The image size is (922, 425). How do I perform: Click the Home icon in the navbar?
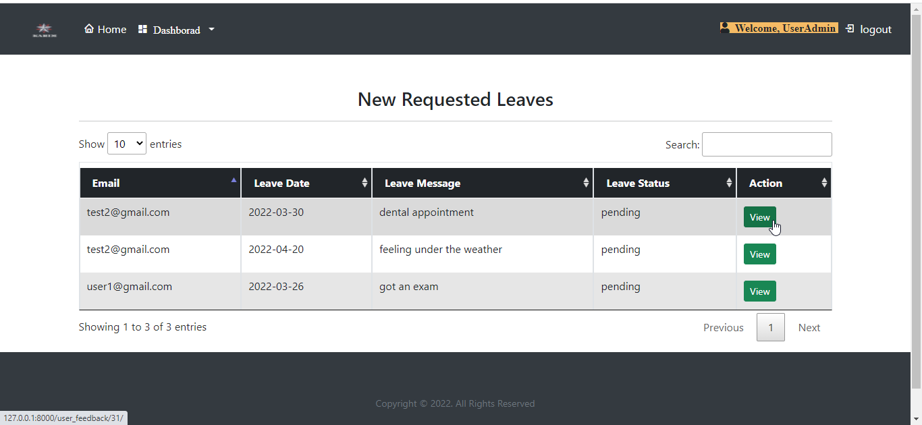(x=88, y=28)
